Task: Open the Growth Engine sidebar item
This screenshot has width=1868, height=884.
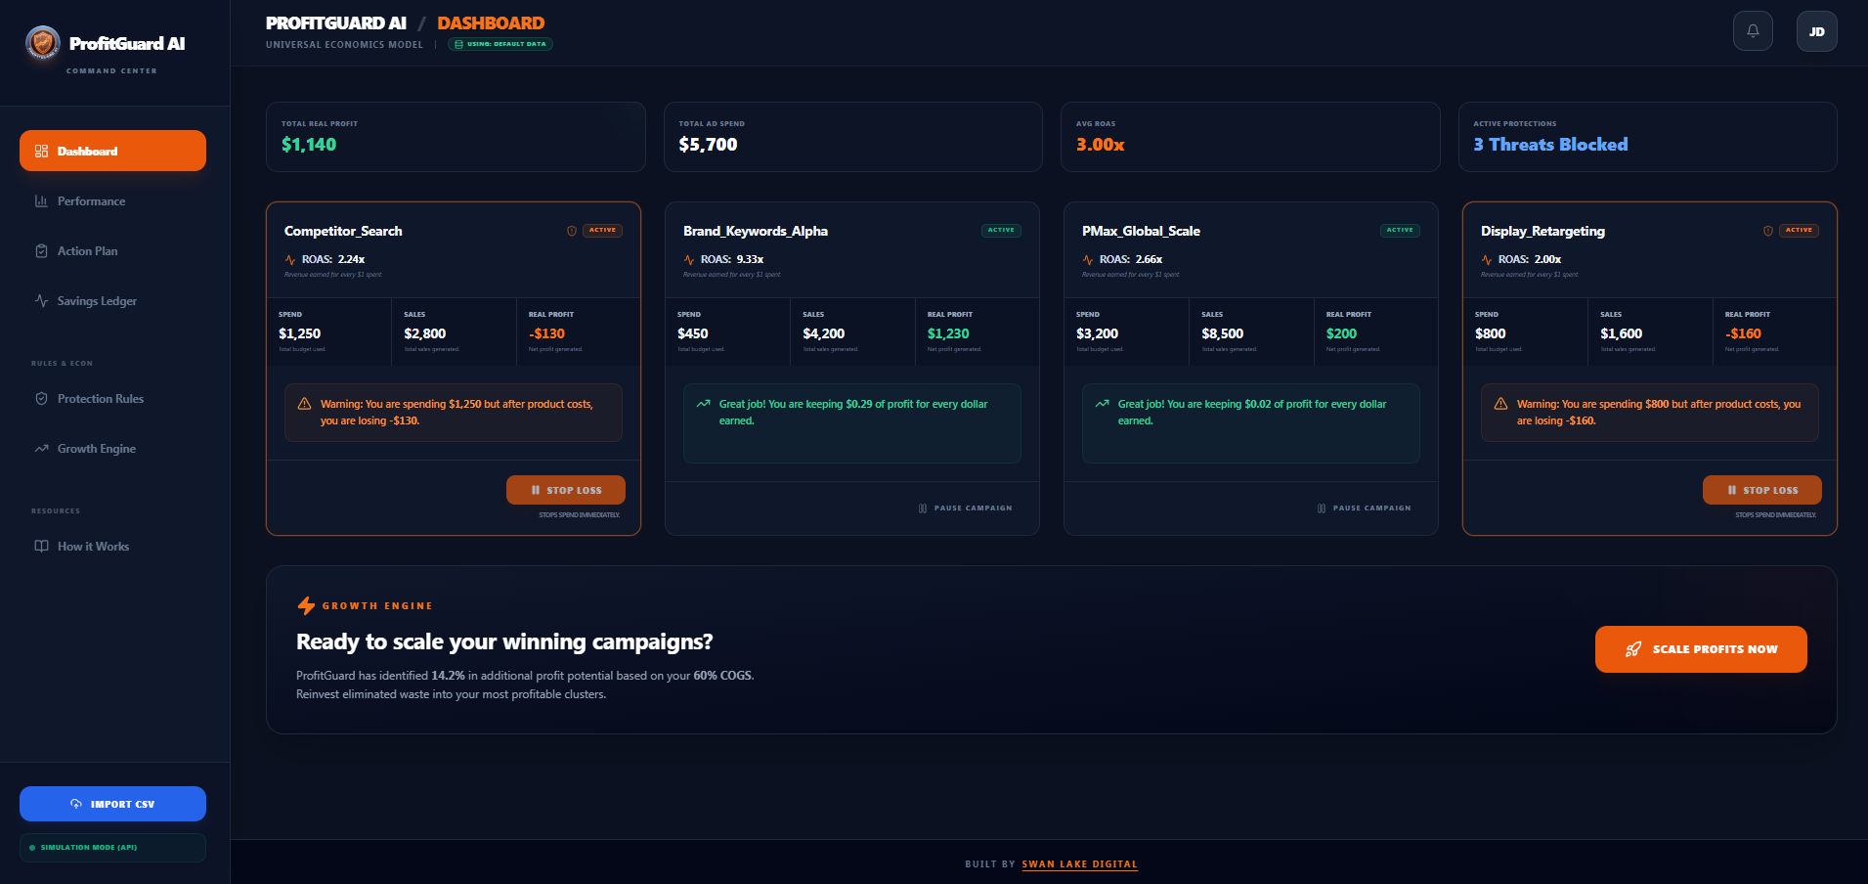Action: pos(95,448)
